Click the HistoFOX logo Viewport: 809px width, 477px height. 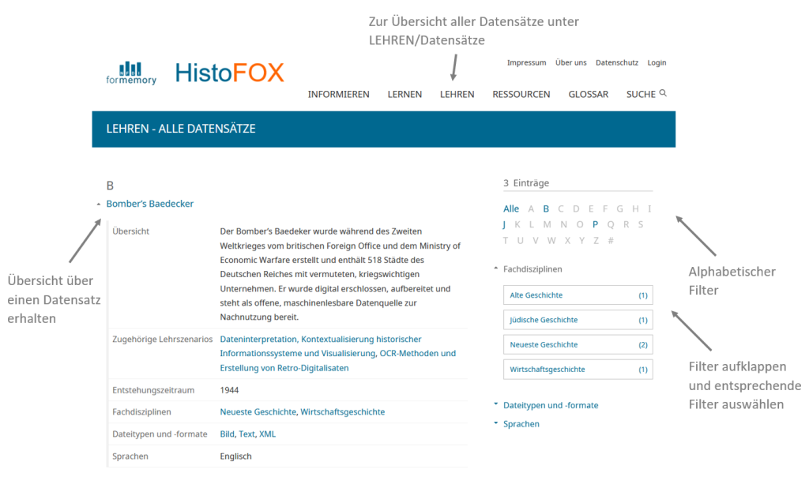click(x=229, y=73)
